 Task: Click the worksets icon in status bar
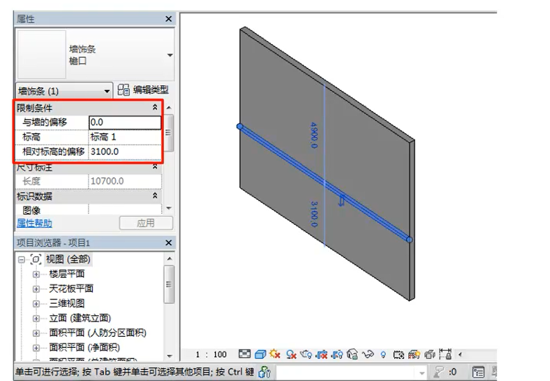click(265, 373)
